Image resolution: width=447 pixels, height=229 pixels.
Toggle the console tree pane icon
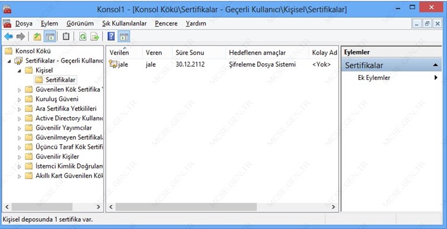[x=50, y=37]
